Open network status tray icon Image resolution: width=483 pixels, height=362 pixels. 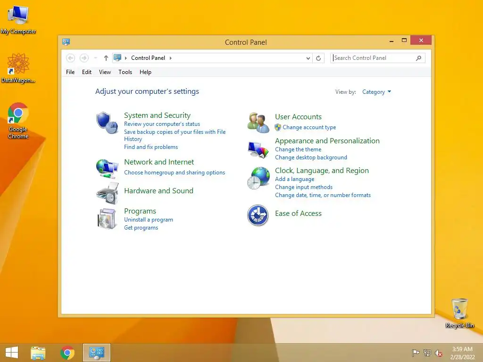427,353
